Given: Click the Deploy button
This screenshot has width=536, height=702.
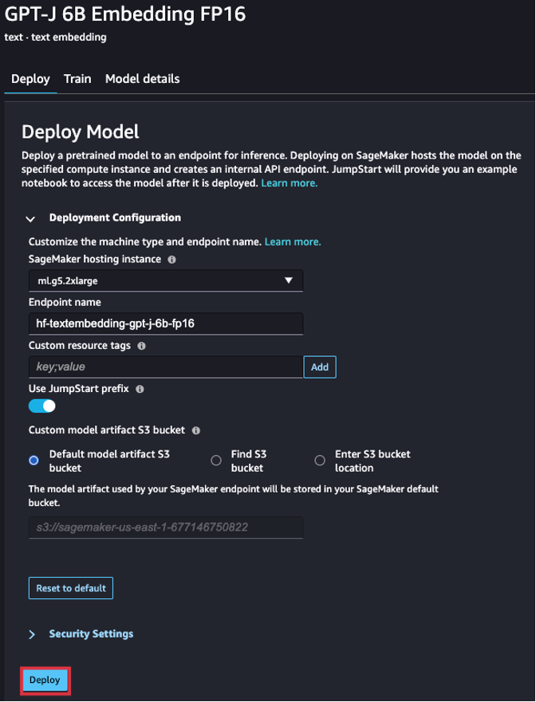Looking at the screenshot, I should click(x=45, y=680).
